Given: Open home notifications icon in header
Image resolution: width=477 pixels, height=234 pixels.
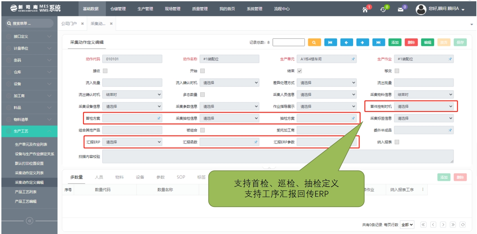Looking at the screenshot, I should [x=365, y=9].
